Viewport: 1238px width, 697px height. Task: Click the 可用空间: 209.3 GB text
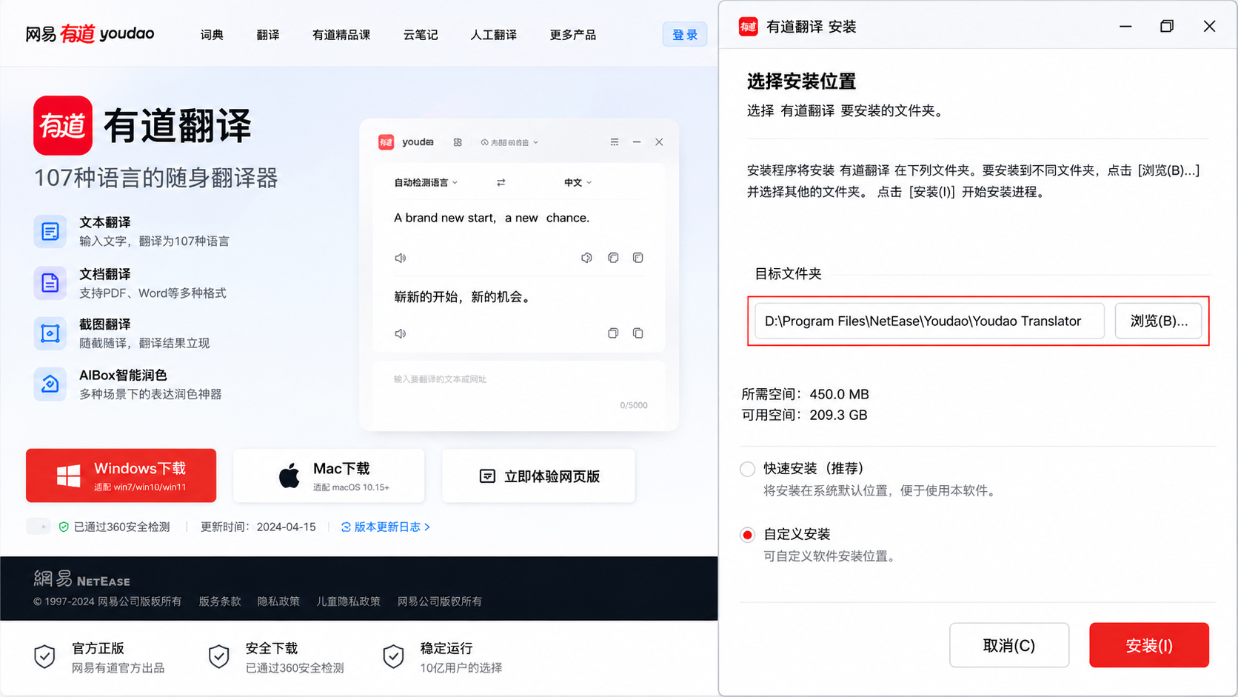pos(805,416)
